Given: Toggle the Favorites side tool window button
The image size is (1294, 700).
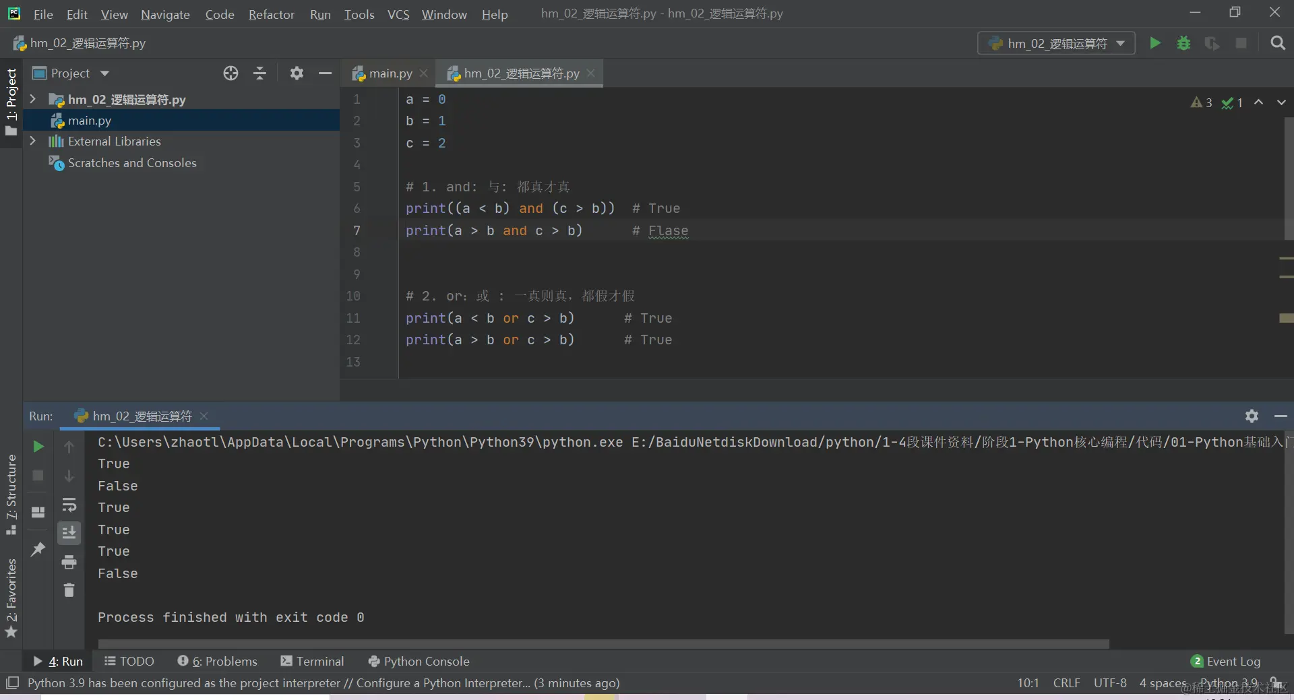Looking at the screenshot, I should (x=11, y=598).
